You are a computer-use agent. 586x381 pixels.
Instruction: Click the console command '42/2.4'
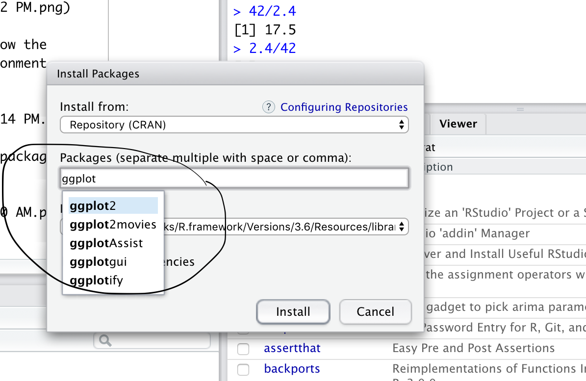pyautogui.click(x=273, y=11)
